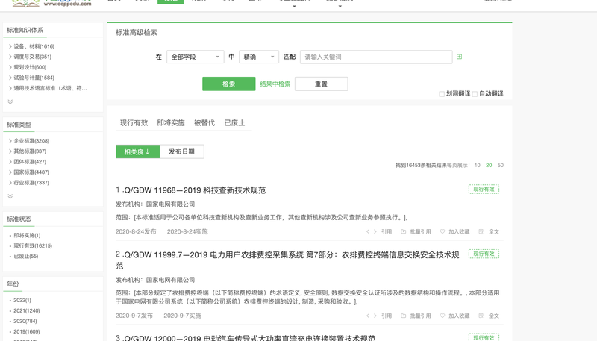The height and width of the screenshot is (341, 597).
Task: Open the 全部字段 field dropdown
Action: click(195, 57)
